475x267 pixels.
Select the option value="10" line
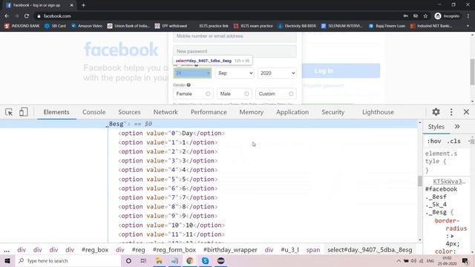171,225
